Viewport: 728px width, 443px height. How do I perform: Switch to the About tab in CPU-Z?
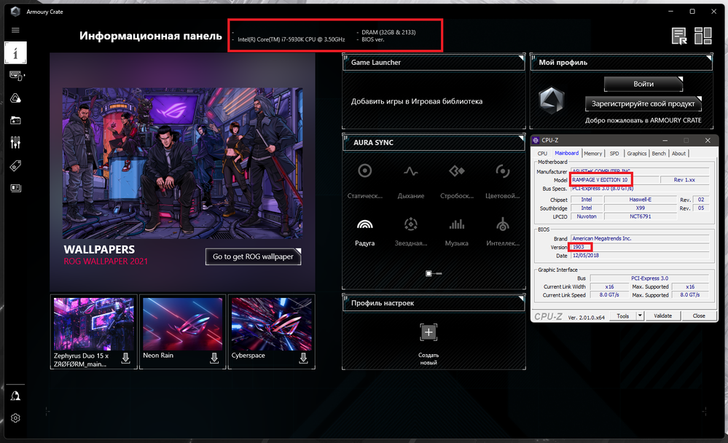[x=678, y=153]
